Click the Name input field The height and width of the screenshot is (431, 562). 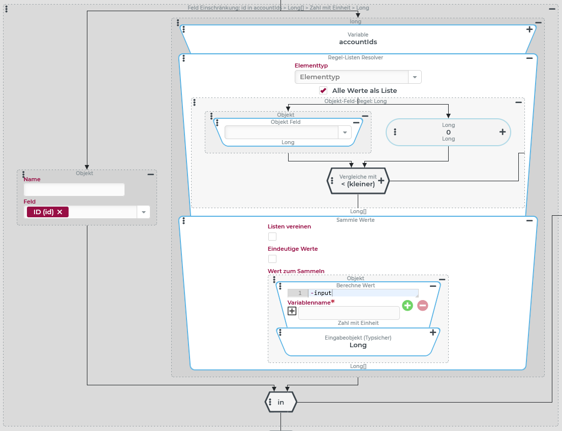(74, 190)
